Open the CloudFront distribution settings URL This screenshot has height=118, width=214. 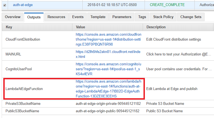click(108, 40)
